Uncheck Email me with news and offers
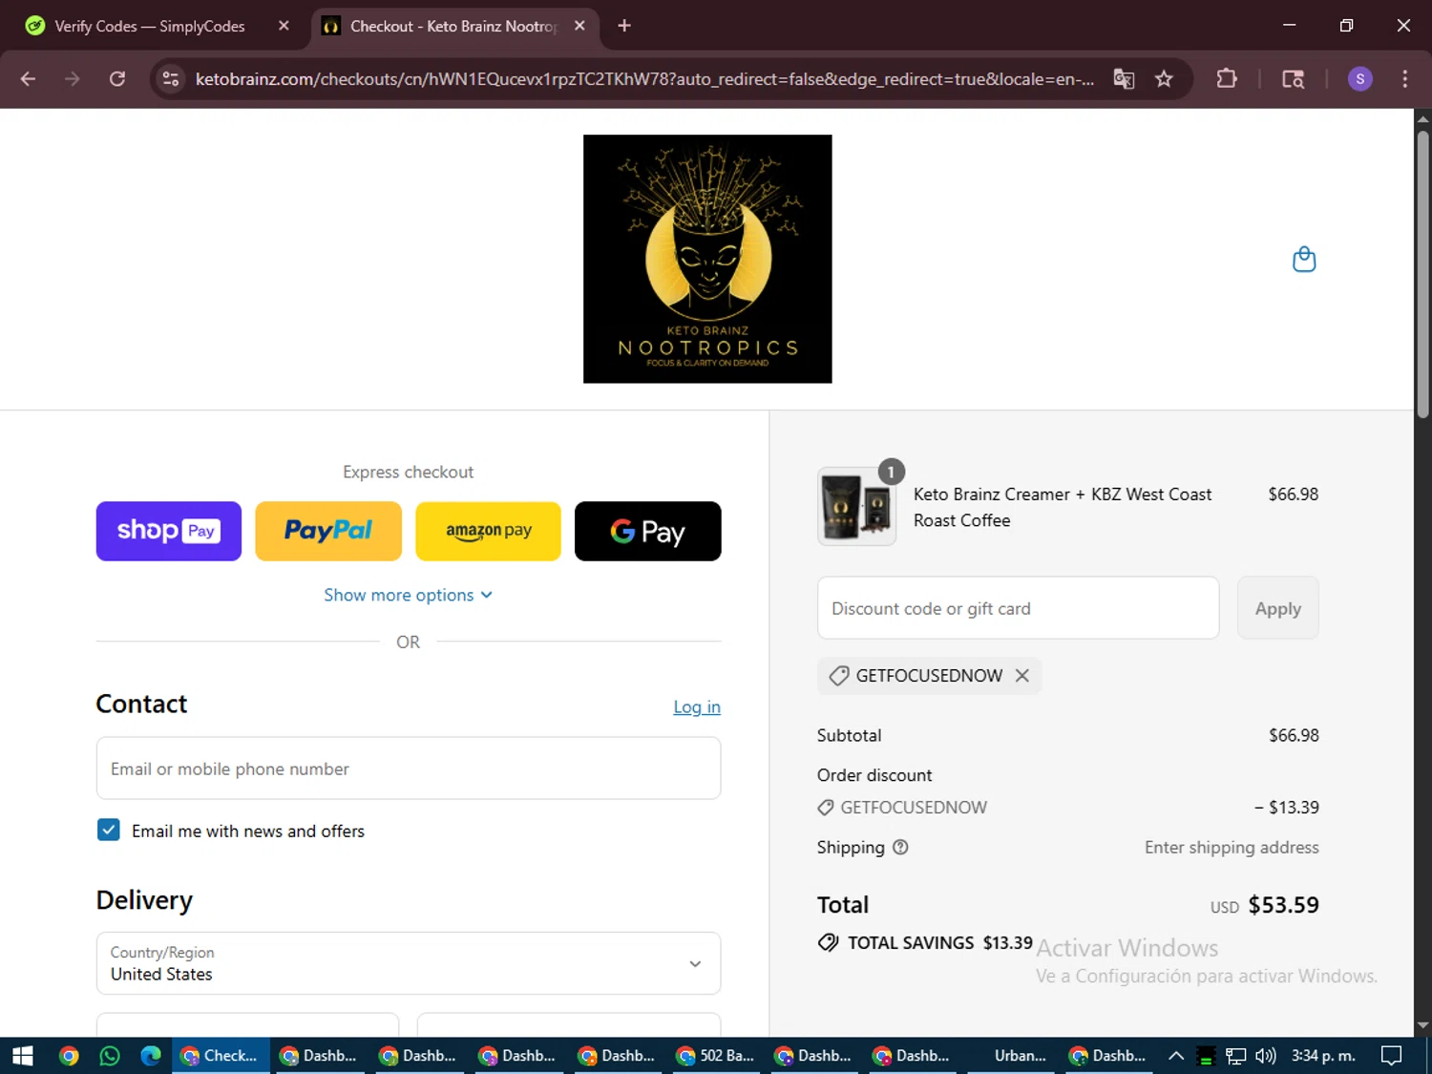Screen dimensions: 1432x1074 pyautogui.click(x=109, y=830)
